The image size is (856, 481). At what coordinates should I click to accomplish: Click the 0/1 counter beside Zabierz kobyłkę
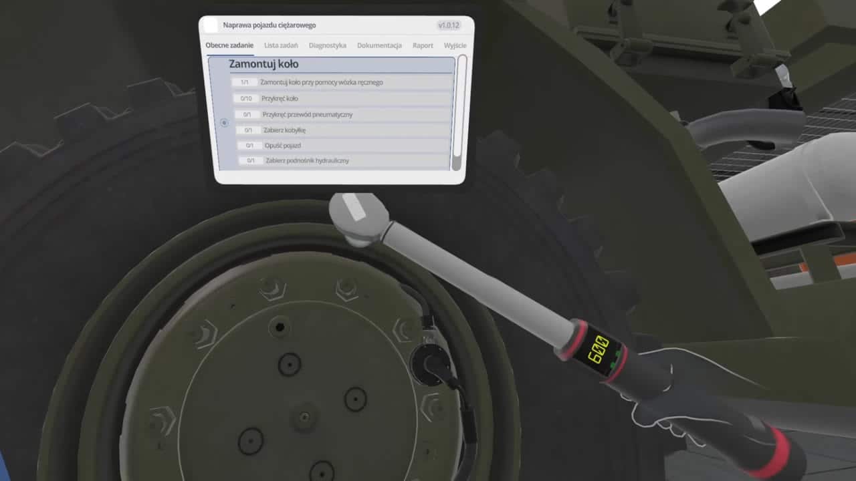click(x=249, y=130)
